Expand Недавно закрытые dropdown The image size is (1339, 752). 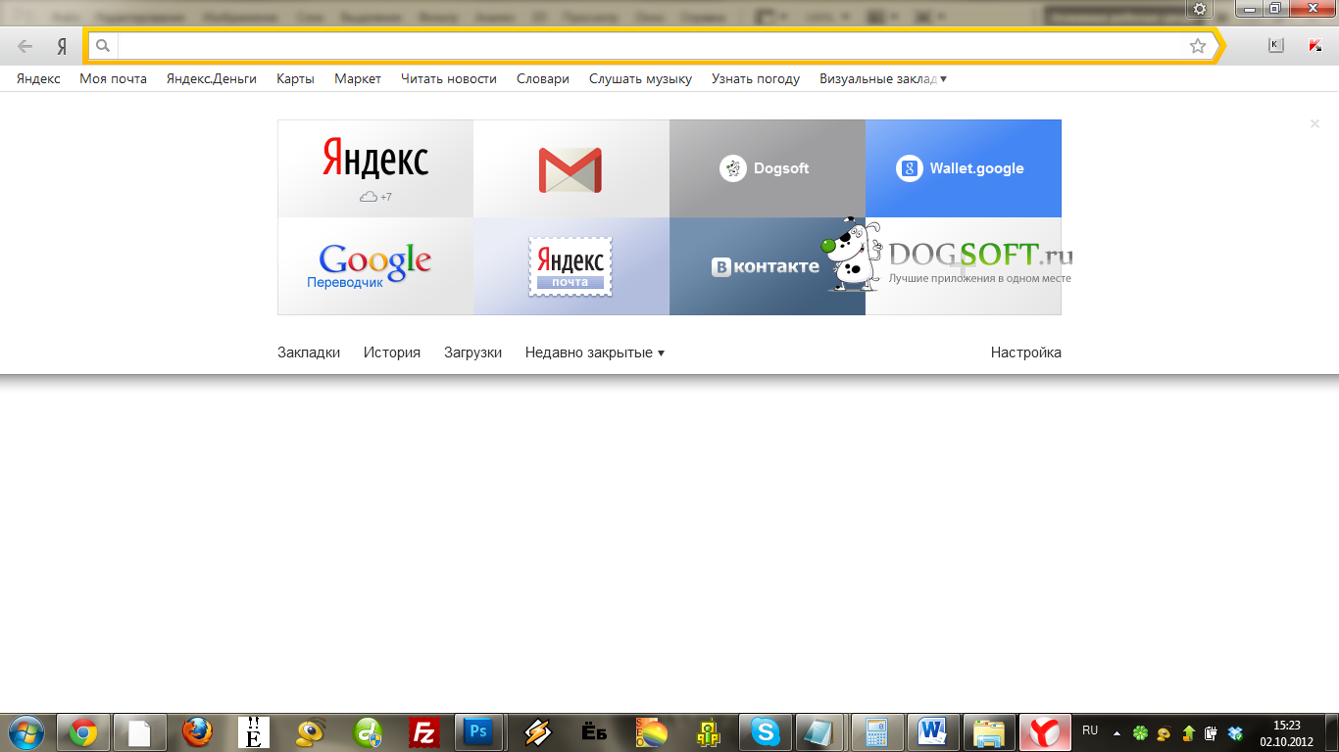coord(595,352)
